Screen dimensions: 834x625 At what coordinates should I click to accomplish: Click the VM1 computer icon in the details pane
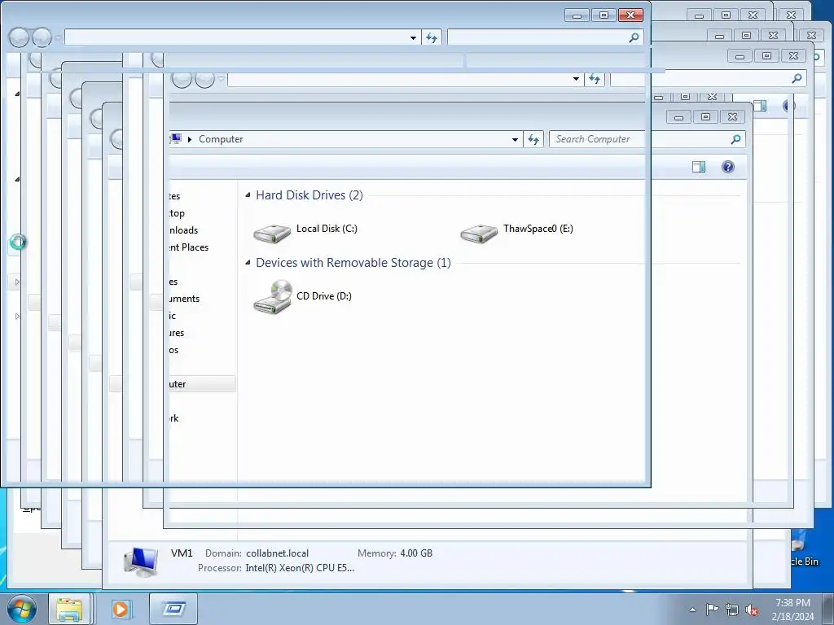[141, 562]
